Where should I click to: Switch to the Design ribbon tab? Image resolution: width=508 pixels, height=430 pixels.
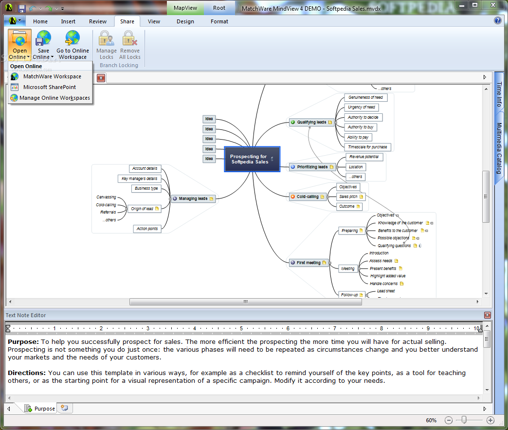(x=185, y=21)
